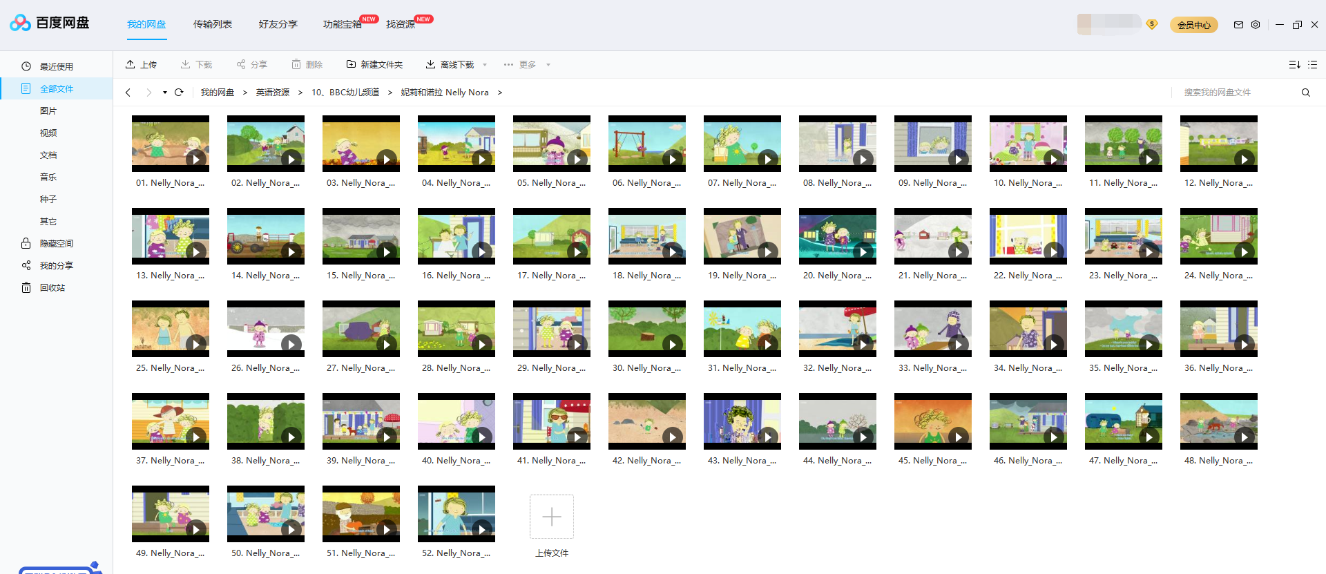Filter by 其它 in sidebar
Image resolution: width=1326 pixels, height=574 pixels.
tap(48, 221)
